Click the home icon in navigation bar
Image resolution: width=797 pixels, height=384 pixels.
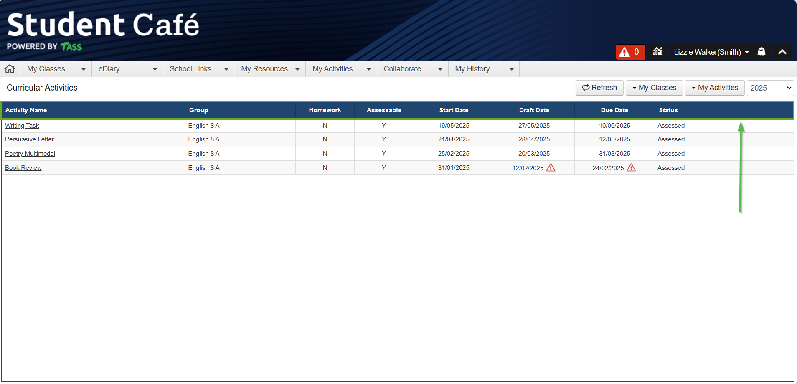(10, 69)
